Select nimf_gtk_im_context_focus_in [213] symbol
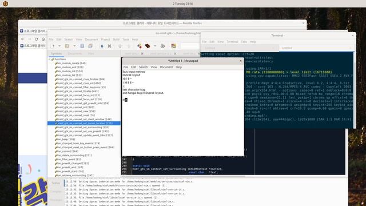366x206 pixels. (79, 96)
